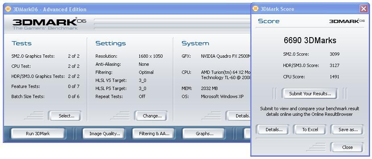
Task: Click Anti-Aliasing value None
Action: pyautogui.click(x=144, y=64)
